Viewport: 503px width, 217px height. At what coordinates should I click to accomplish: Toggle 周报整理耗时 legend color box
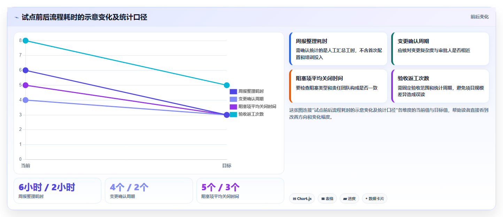click(x=233, y=91)
